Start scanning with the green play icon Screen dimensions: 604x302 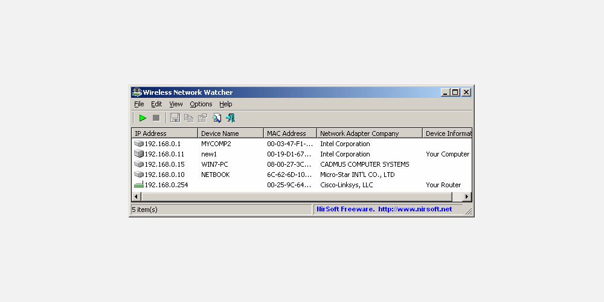[x=143, y=118]
